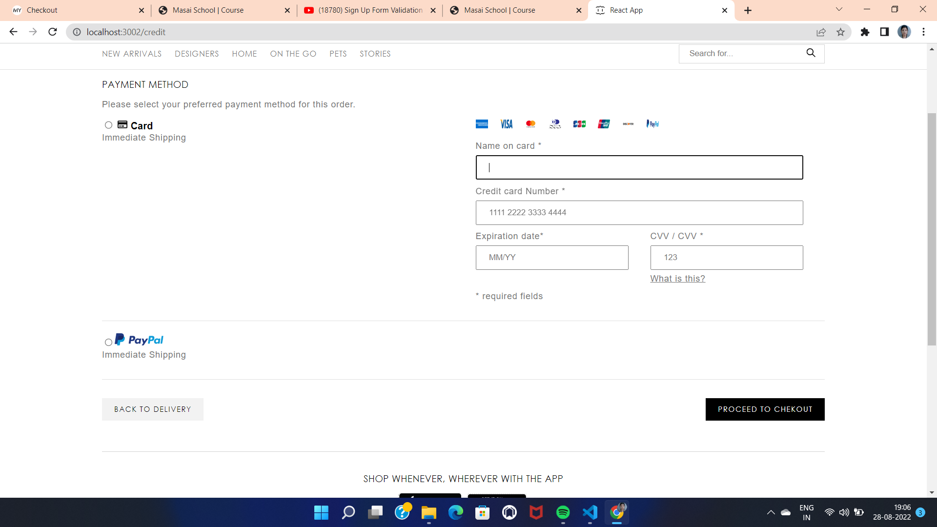This screenshot has width=937, height=527.
Task: Click the PROCEED TO CHEKOUT button
Action: coord(765,409)
